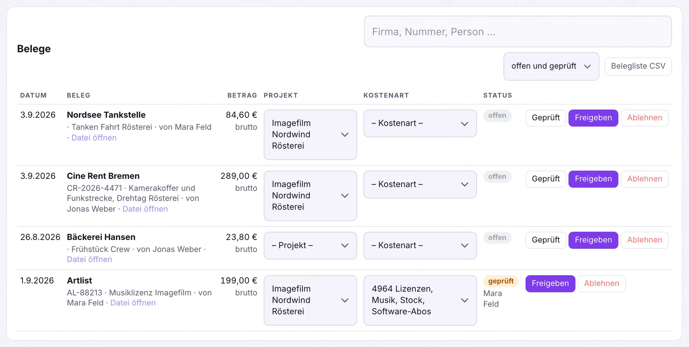Screen dimensions: 689x347
Task: Mark Cine Rent Bremen as Geprüft
Action: coord(546,179)
